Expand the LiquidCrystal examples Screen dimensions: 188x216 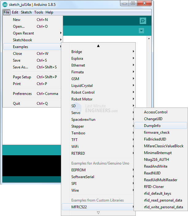point(82,86)
